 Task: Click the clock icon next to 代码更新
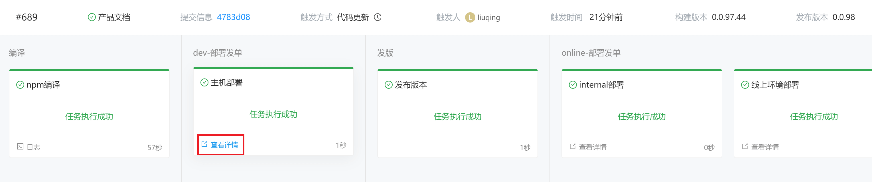click(x=378, y=17)
